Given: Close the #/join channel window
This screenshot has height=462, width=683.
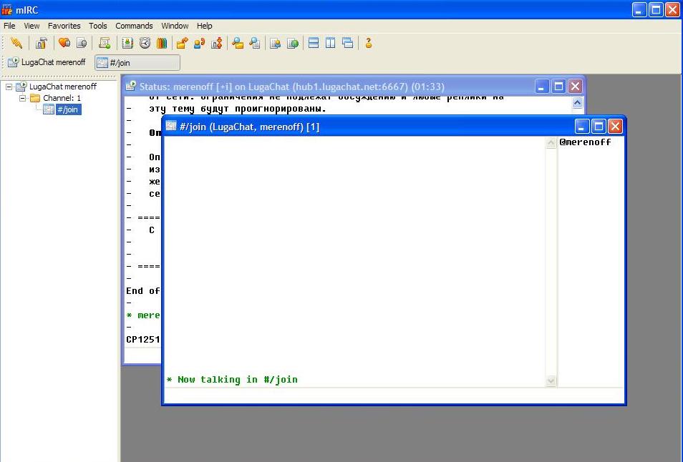Looking at the screenshot, I should 615,127.
